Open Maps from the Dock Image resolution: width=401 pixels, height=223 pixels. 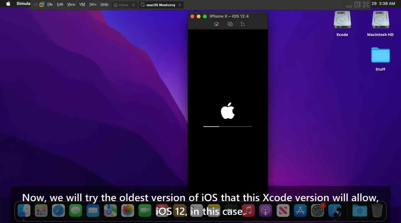(110, 211)
